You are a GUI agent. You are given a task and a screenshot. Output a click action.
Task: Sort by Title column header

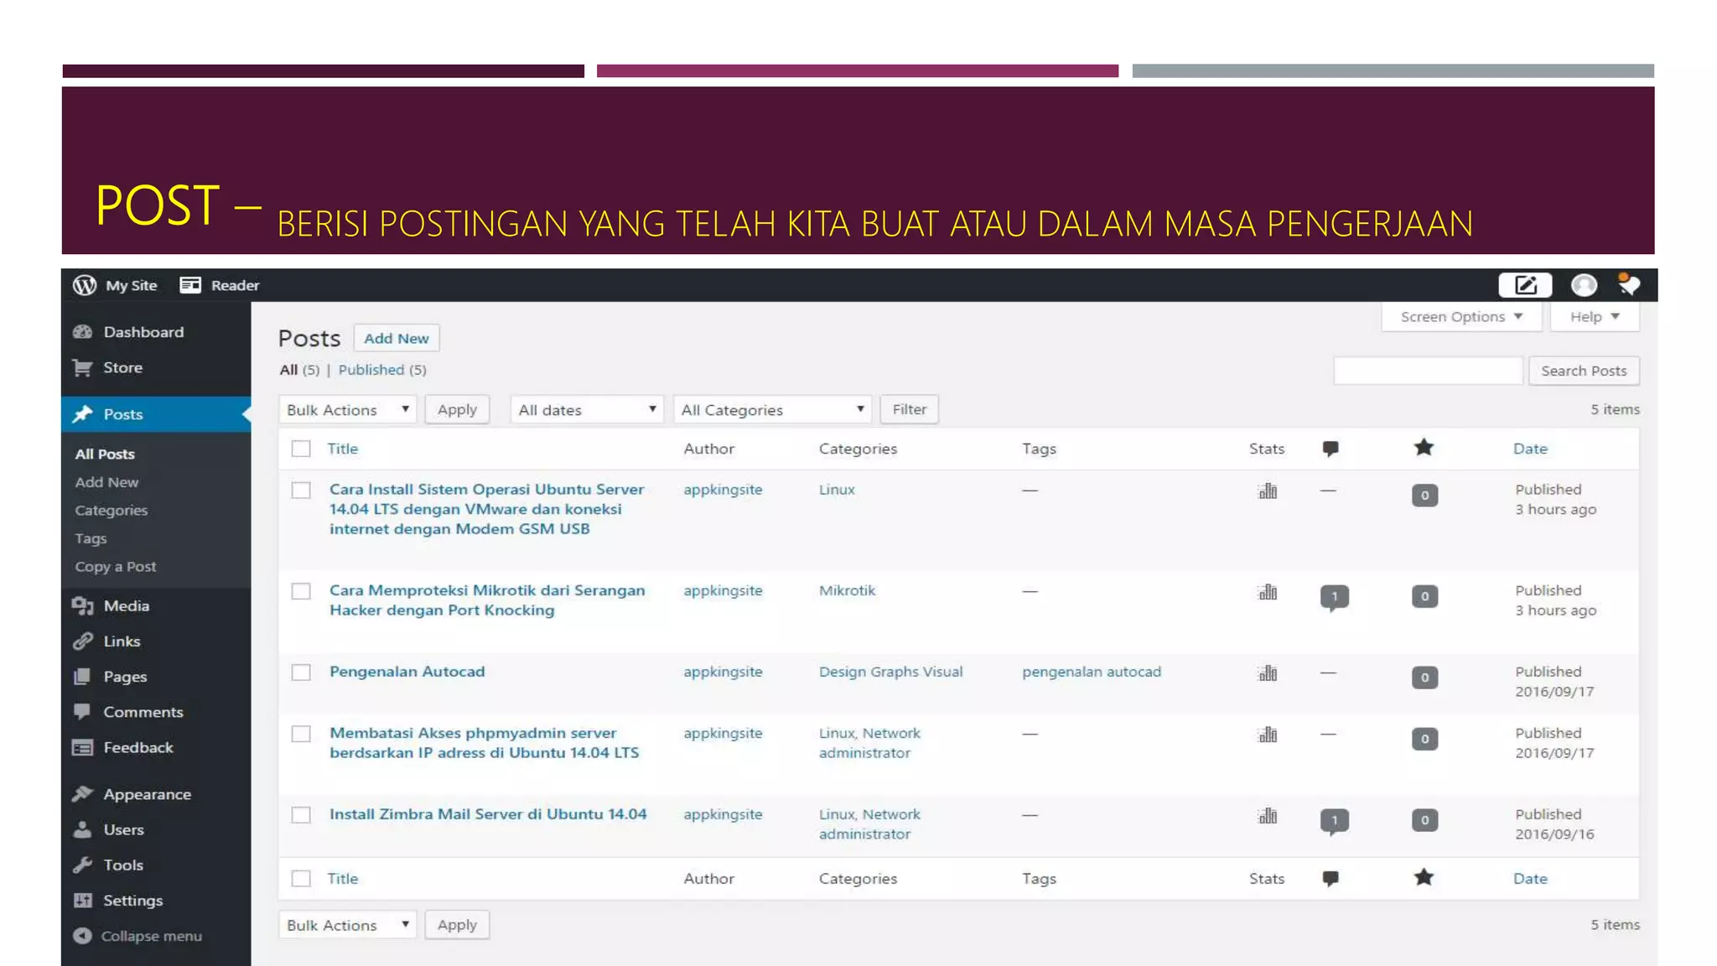tap(342, 449)
